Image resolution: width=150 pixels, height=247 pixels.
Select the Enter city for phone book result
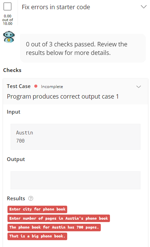37,209
